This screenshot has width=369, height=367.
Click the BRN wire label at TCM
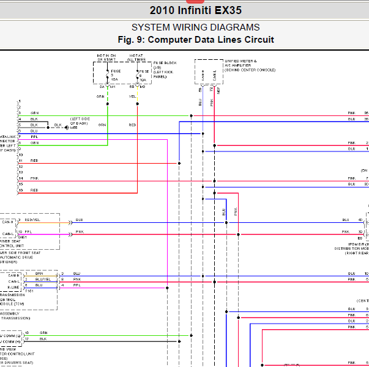pyautogui.click(x=39, y=274)
